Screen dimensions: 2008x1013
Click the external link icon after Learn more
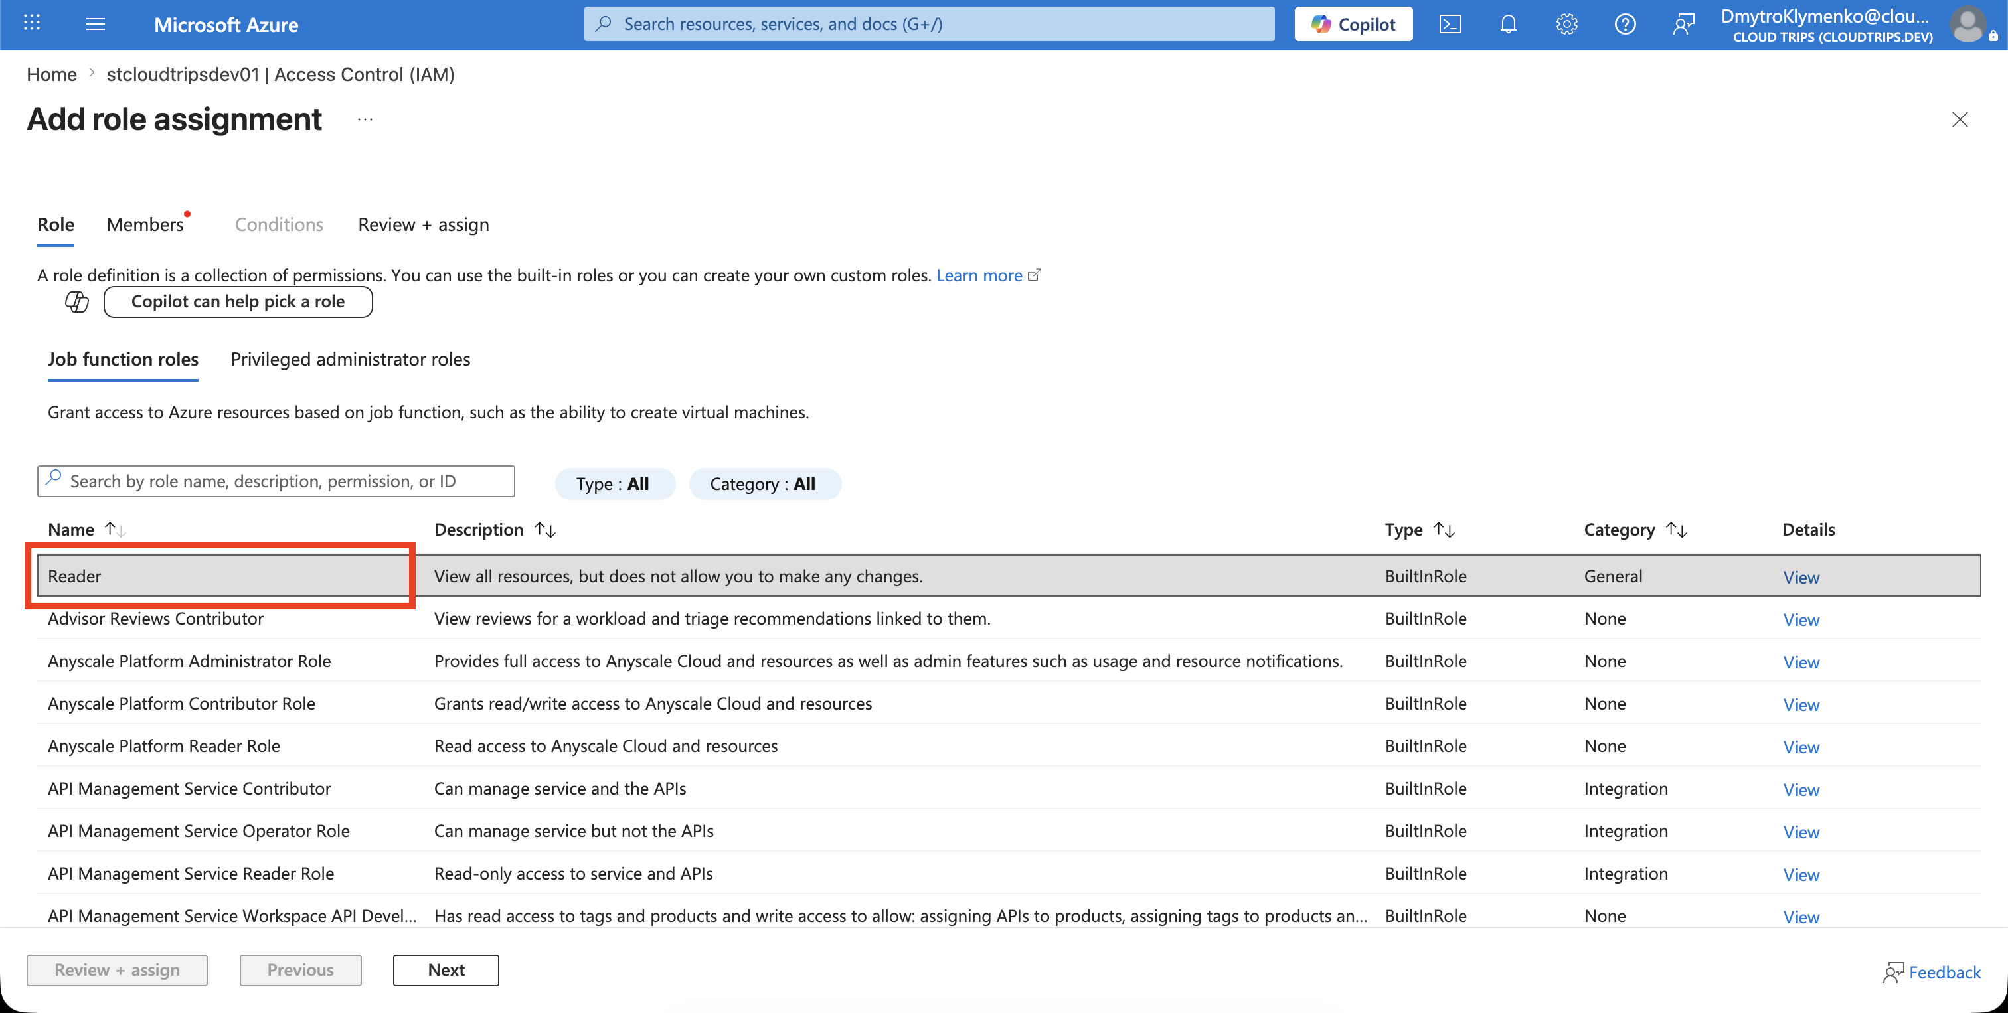tap(1035, 275)
